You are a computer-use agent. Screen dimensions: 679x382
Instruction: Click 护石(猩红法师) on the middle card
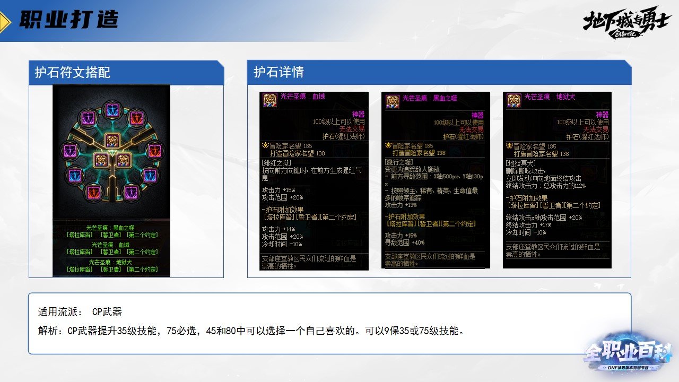click(463, 137)
